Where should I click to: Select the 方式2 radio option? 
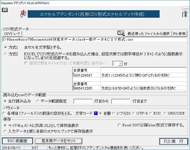5,54
